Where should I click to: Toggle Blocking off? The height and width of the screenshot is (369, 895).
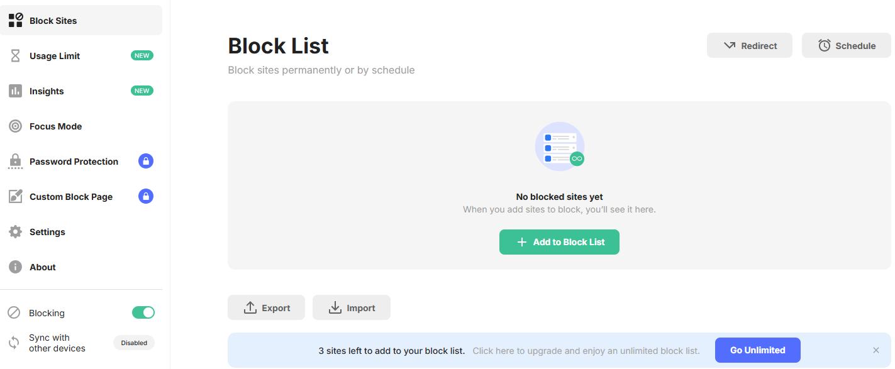tap(143, 312)
